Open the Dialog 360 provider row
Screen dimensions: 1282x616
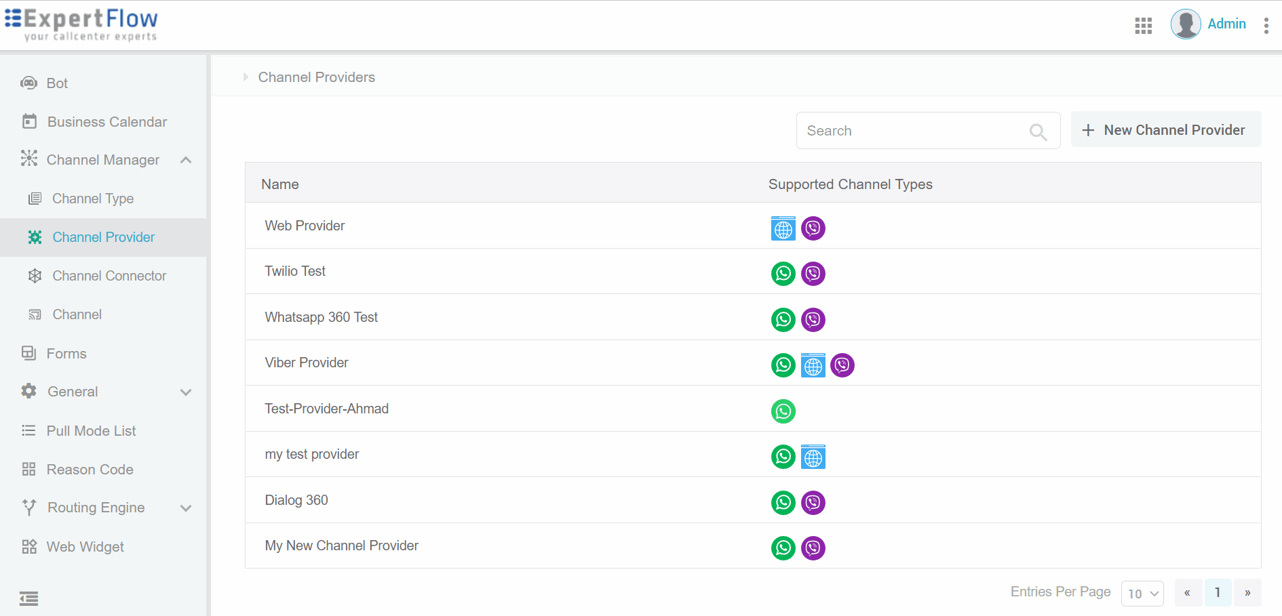[x=296, y=500]
